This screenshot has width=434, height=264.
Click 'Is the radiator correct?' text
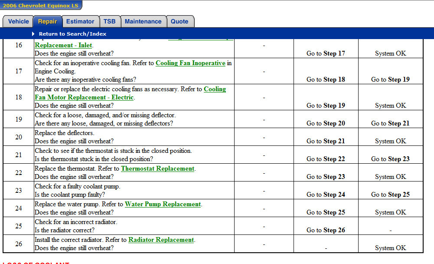pos(65,230)
